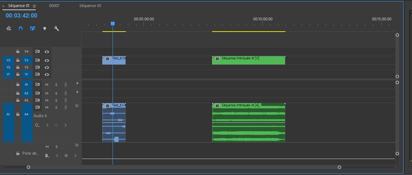Toggle V2 track targeting button
412x175 pixels.
coord(27,67)
